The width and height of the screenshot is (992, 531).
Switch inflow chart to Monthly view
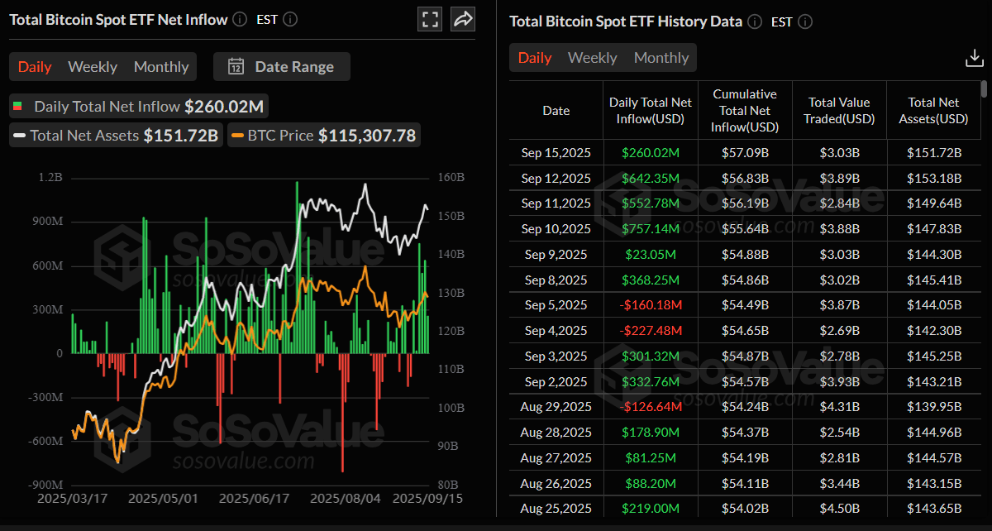(x=160, y=66)
